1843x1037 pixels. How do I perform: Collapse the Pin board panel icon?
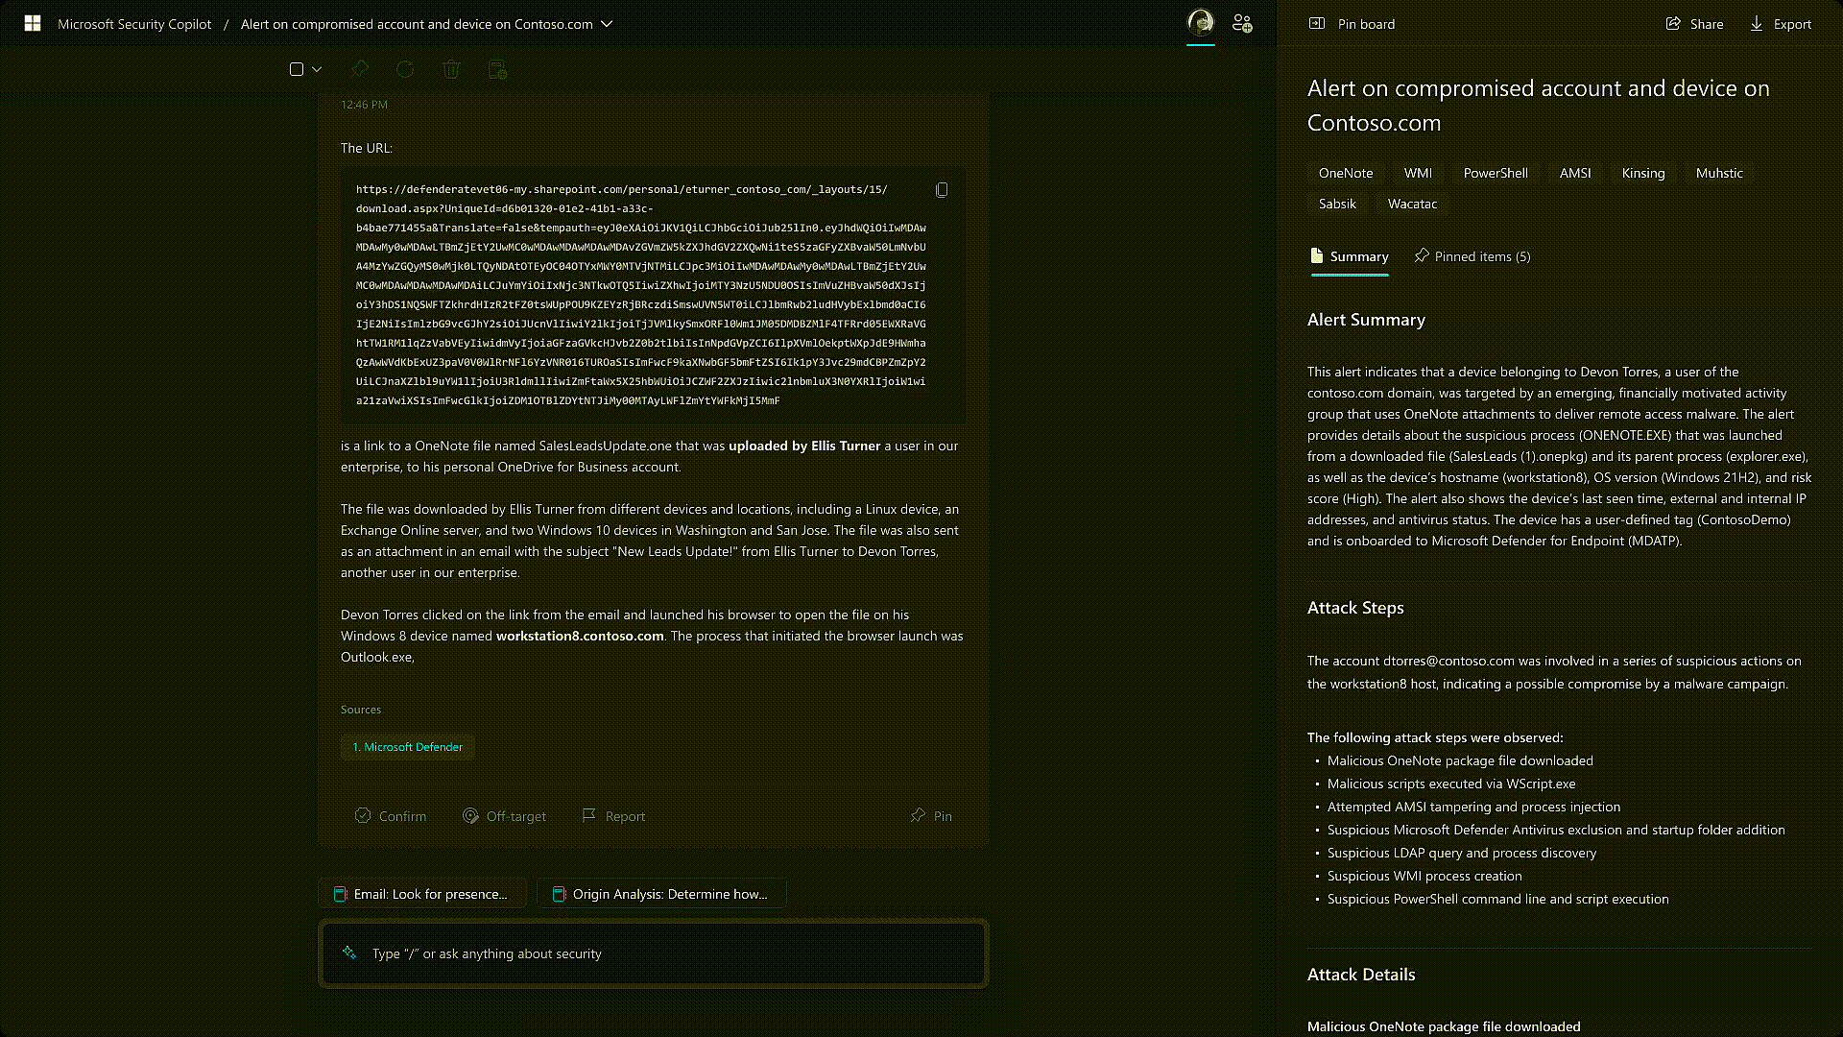[x=1317, y=24]
